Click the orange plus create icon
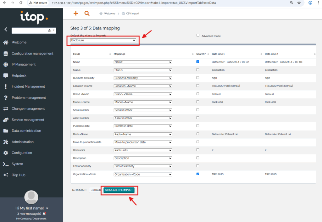 [75, 14]
